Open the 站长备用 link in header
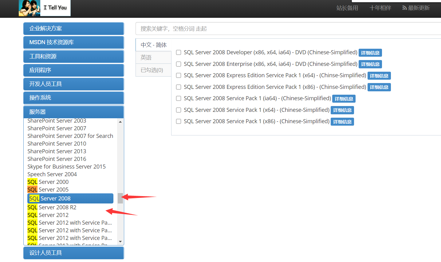Screen dimensions: 441x262 point(347,8)
